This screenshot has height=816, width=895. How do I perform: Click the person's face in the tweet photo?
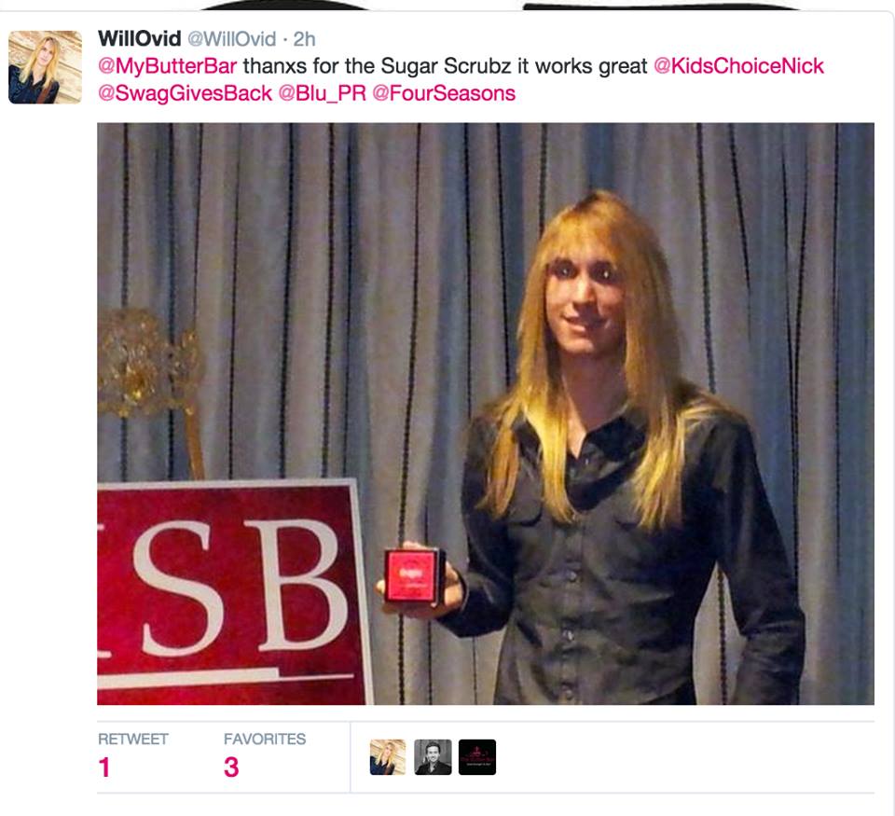(584, 301)
